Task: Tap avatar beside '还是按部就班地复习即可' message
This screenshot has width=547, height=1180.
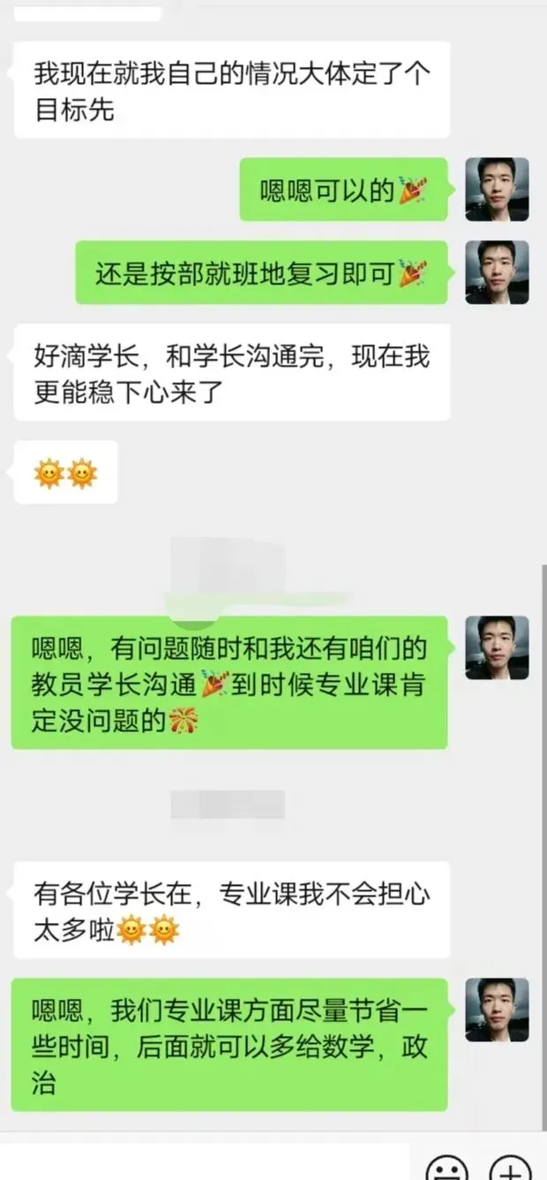Action: pyautogui.click(x=497, y=272)
